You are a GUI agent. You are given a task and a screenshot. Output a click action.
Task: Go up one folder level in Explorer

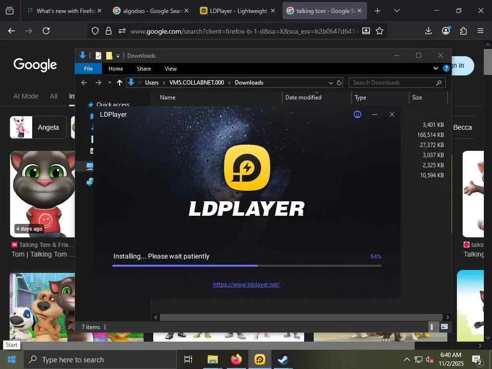(119, 83)
